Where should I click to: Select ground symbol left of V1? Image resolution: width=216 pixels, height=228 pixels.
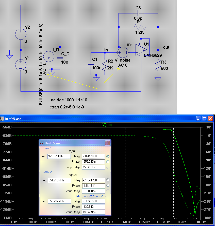10,57
